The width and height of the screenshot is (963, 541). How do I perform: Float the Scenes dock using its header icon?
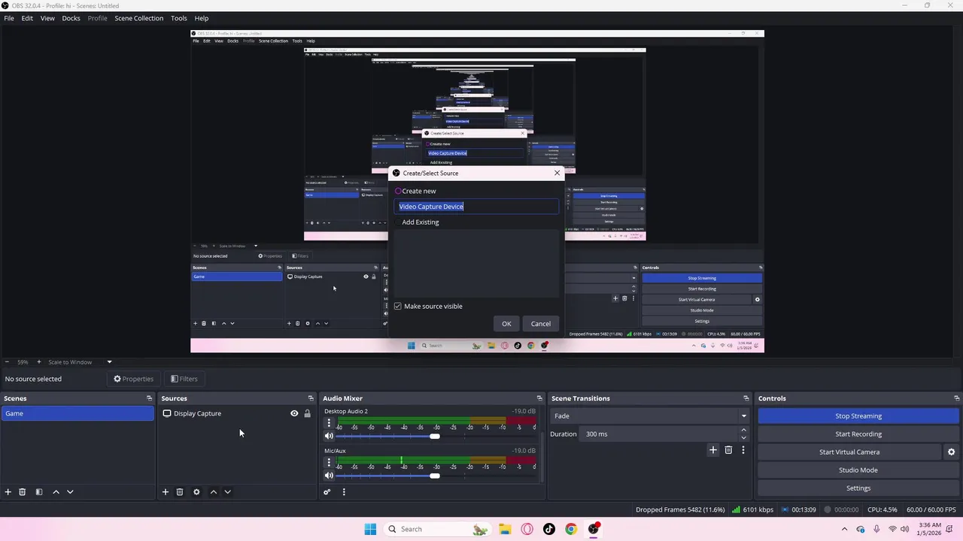click(x=149, y=398)
